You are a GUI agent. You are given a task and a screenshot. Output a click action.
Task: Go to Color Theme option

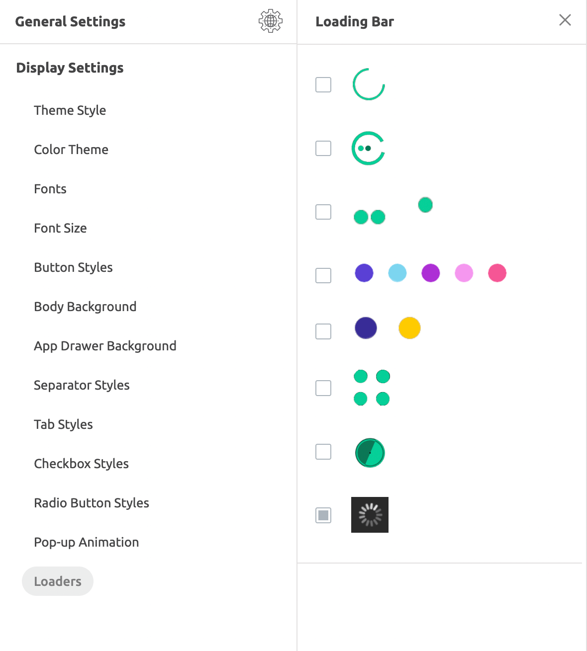(71, 150)
